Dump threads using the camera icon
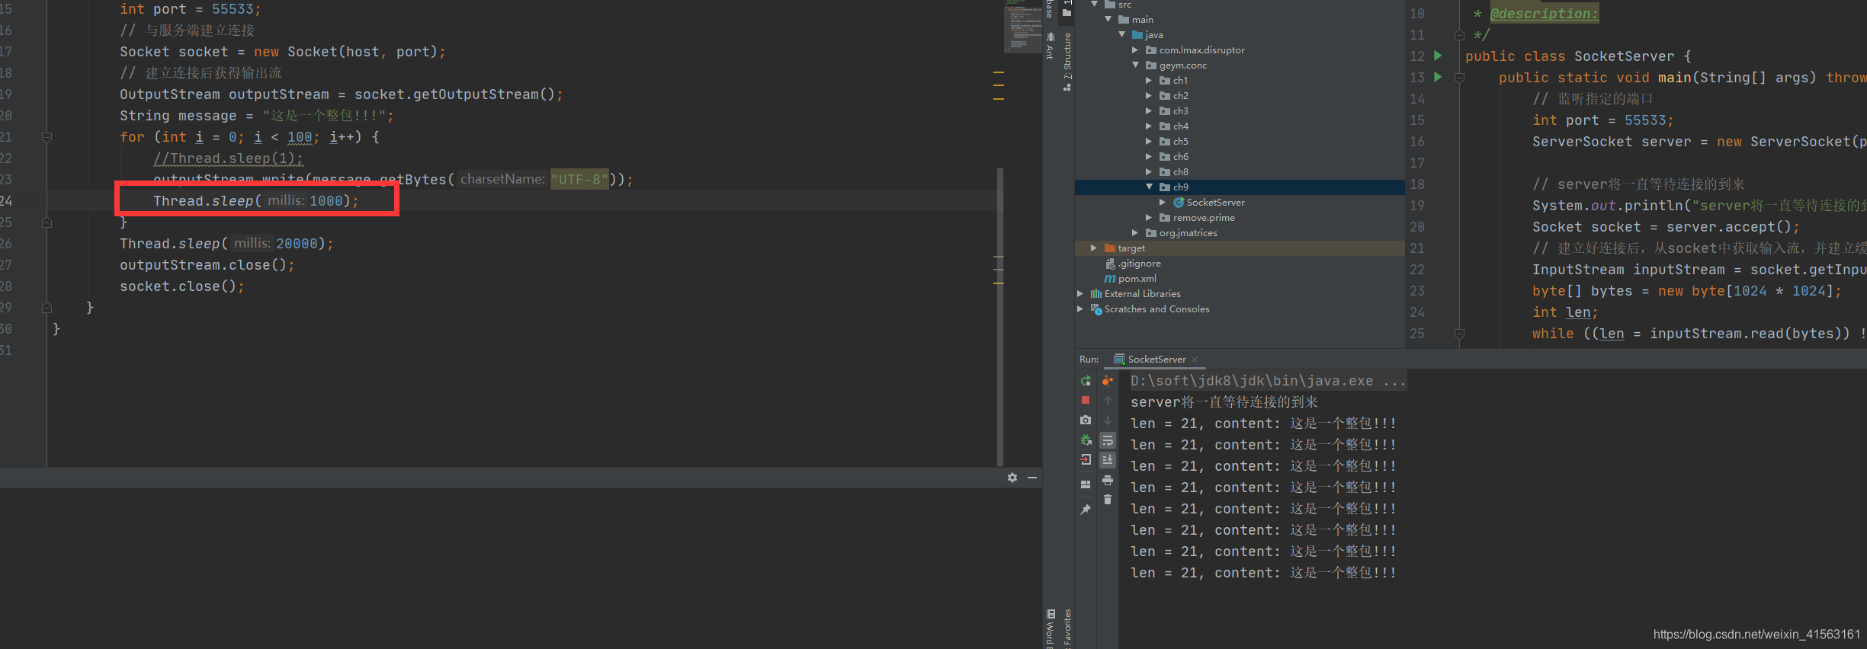 (x=1086, y=420)
